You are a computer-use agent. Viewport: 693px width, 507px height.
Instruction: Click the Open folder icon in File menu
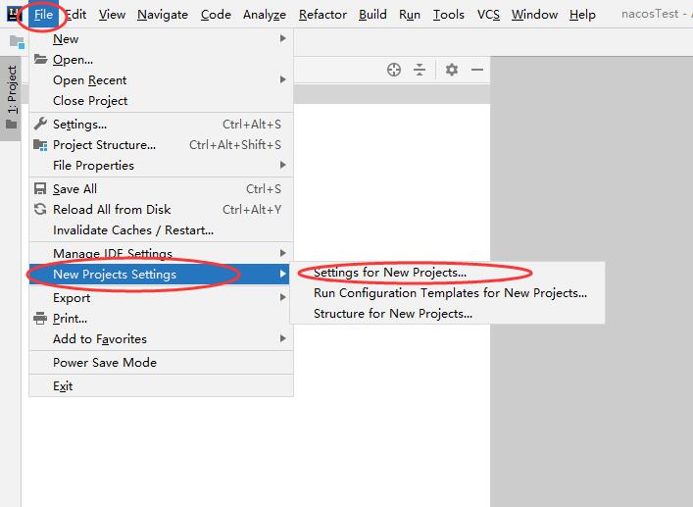click(40, 59)
